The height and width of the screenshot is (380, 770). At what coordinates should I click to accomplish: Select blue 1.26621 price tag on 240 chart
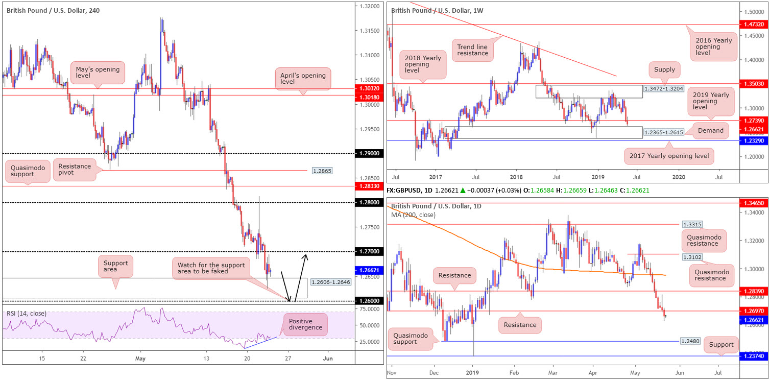pyautogui.click(x=370, y=271)
